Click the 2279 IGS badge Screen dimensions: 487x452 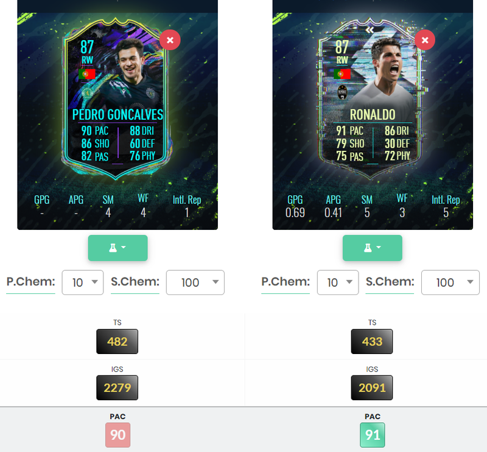[x=117, y=388]
